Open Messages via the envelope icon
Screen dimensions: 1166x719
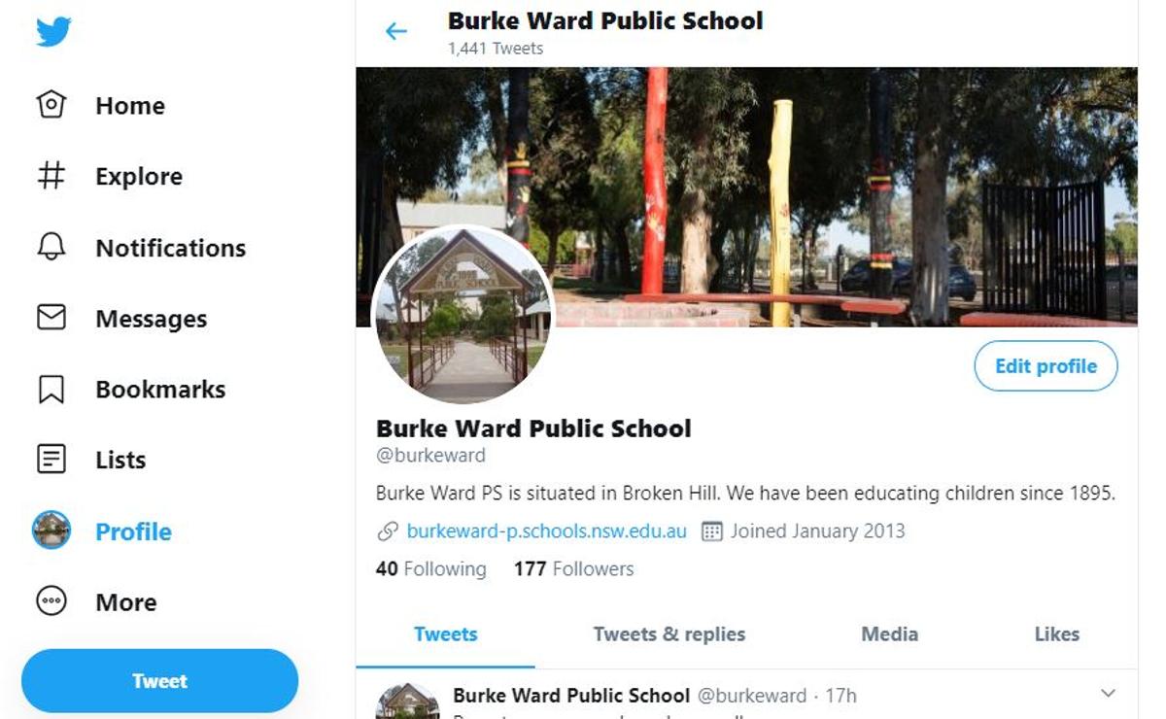point(51,318)
